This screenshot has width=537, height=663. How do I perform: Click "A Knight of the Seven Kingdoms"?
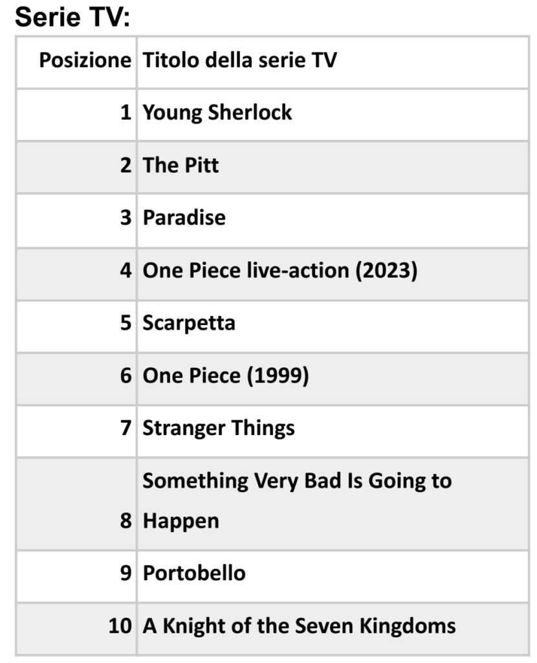299,626
